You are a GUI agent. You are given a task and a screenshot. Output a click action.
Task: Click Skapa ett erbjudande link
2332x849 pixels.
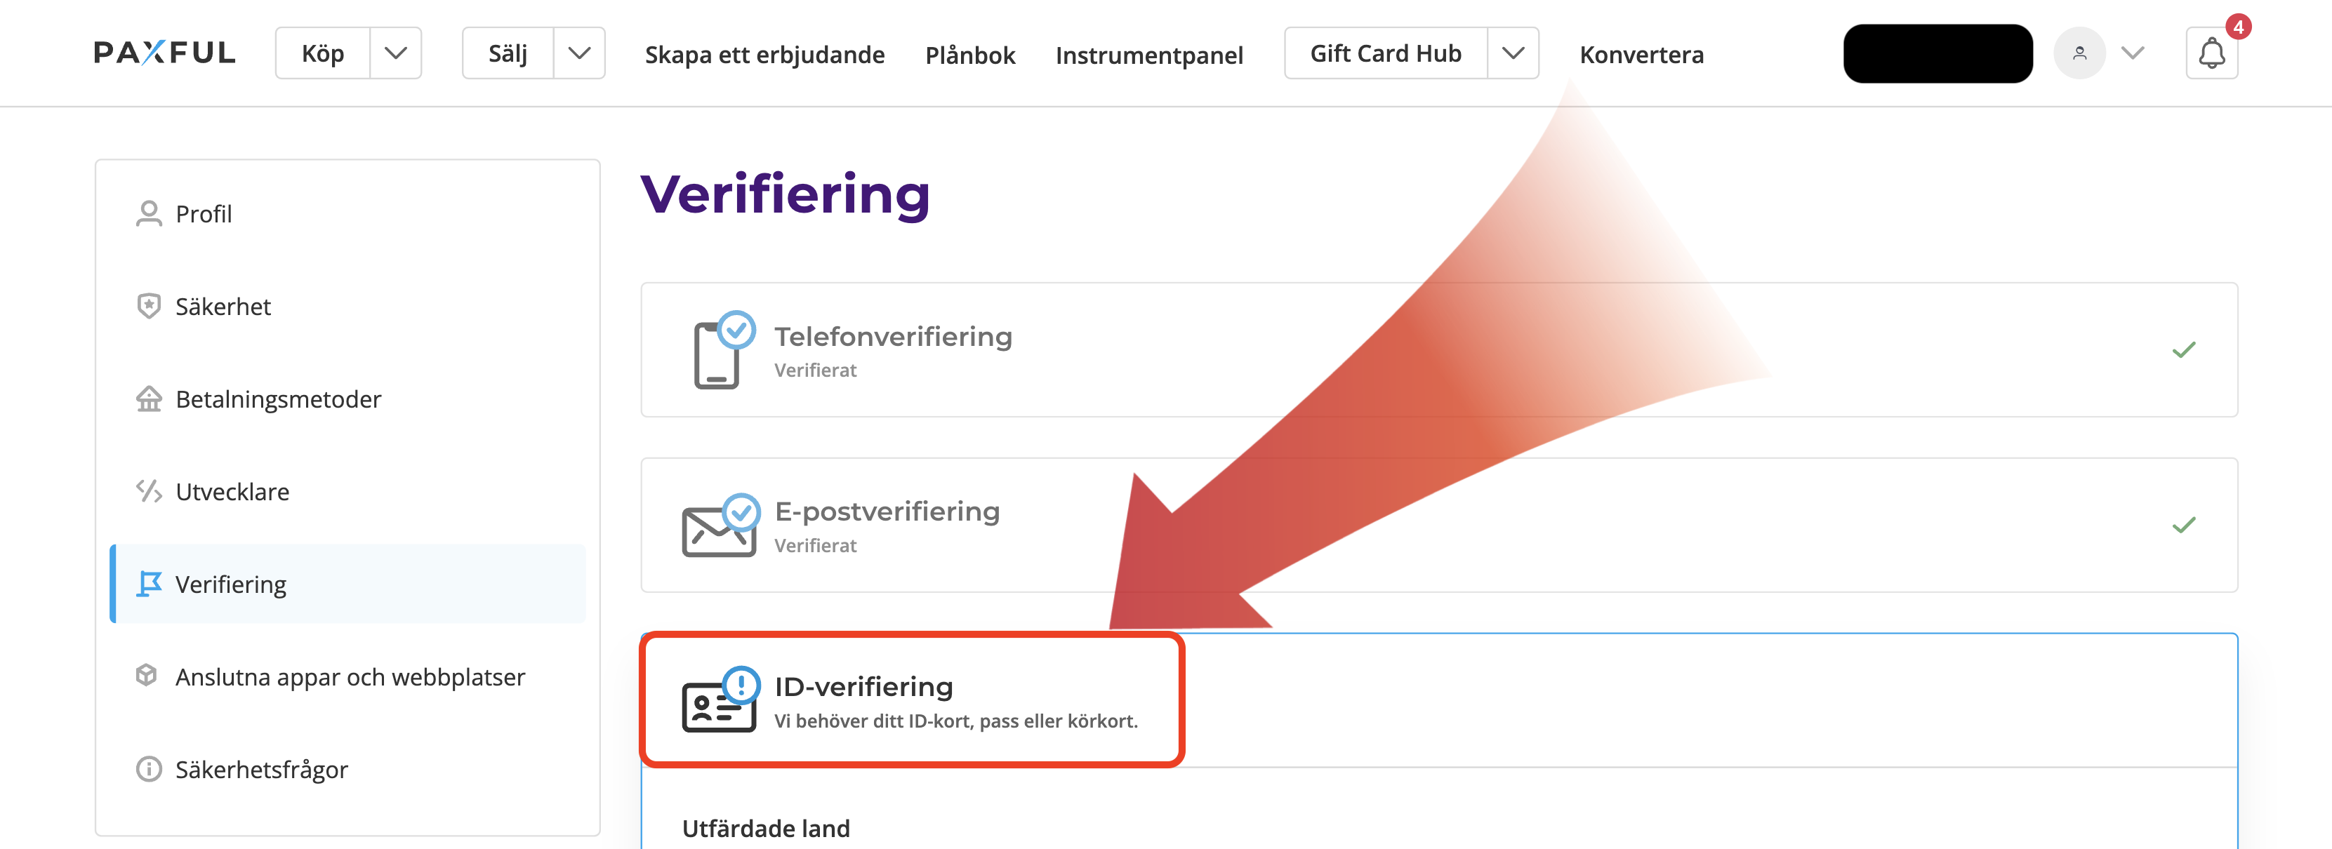(x=764, y=55)
